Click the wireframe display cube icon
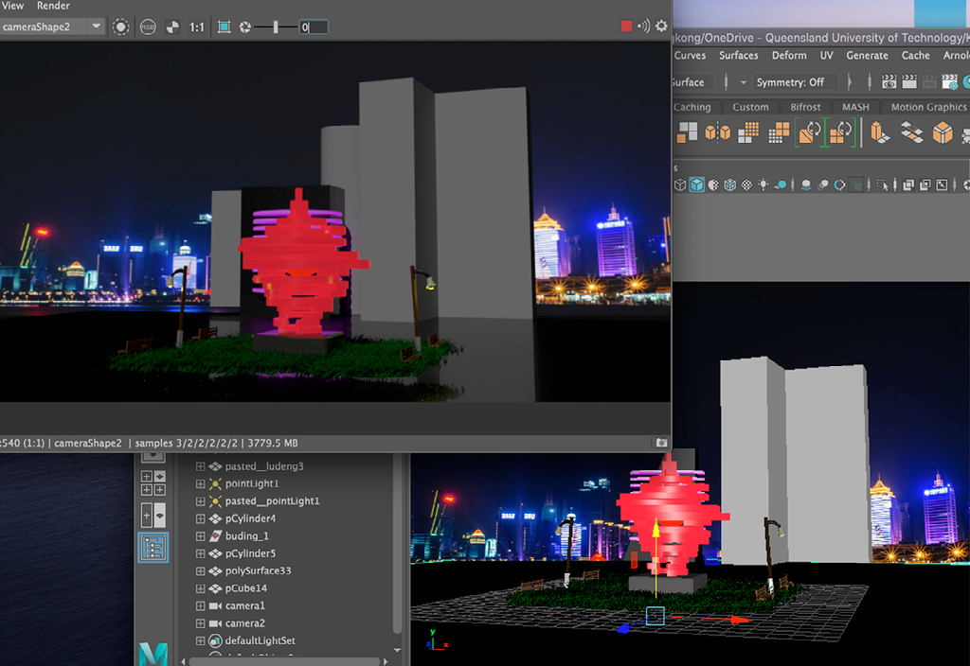The width and height of the screenshot is (970, 666). click(x=680, y=185)
